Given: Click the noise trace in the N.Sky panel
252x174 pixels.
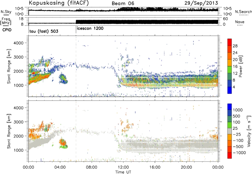Looking at the screenshot, I should point(123,10).
